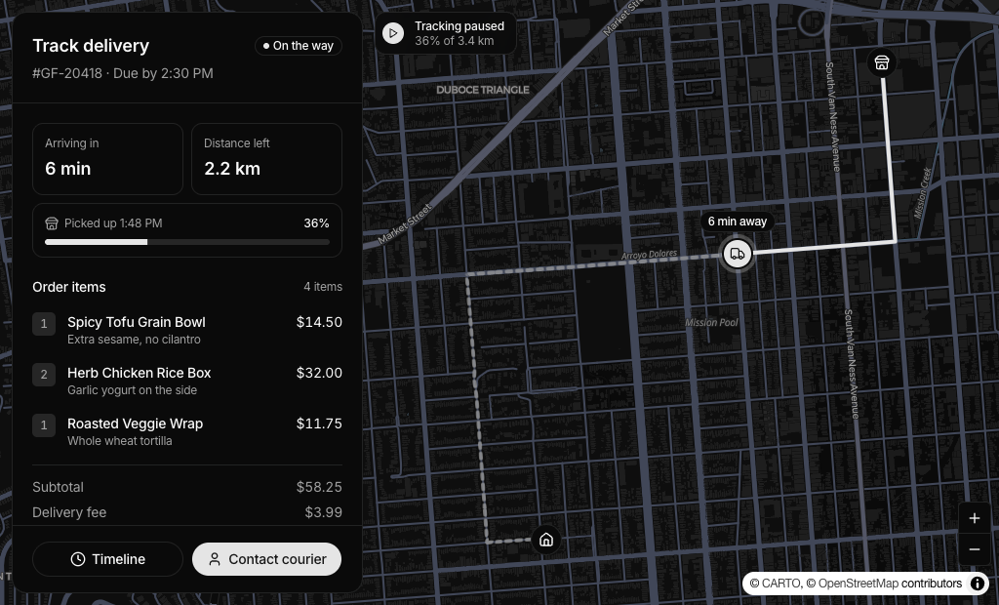
Task: Click the Arriving in 6 min card
Action: click(x=107, y=159)
